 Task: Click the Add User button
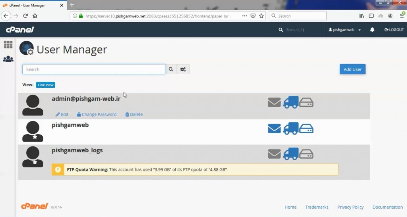point(353,69)
